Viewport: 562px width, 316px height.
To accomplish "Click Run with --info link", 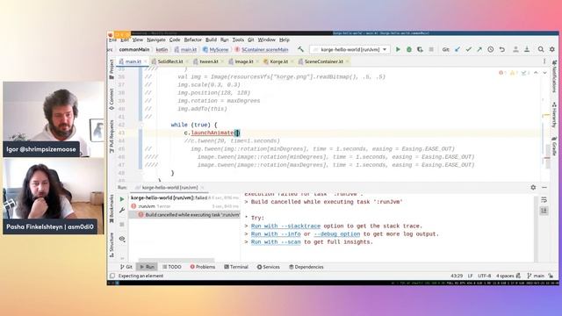I will click(x=276, y=234).
